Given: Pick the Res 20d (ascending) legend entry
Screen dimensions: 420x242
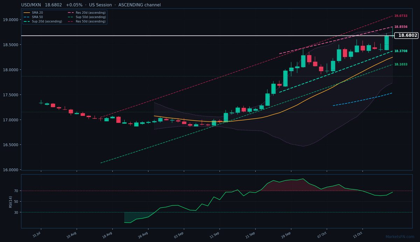Looking at the screenshot, I should (86, 13).
